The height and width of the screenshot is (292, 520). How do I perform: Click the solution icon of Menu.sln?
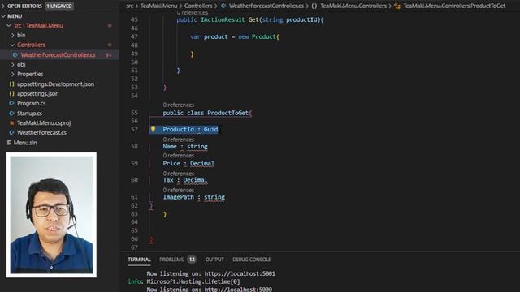point(9,143)
